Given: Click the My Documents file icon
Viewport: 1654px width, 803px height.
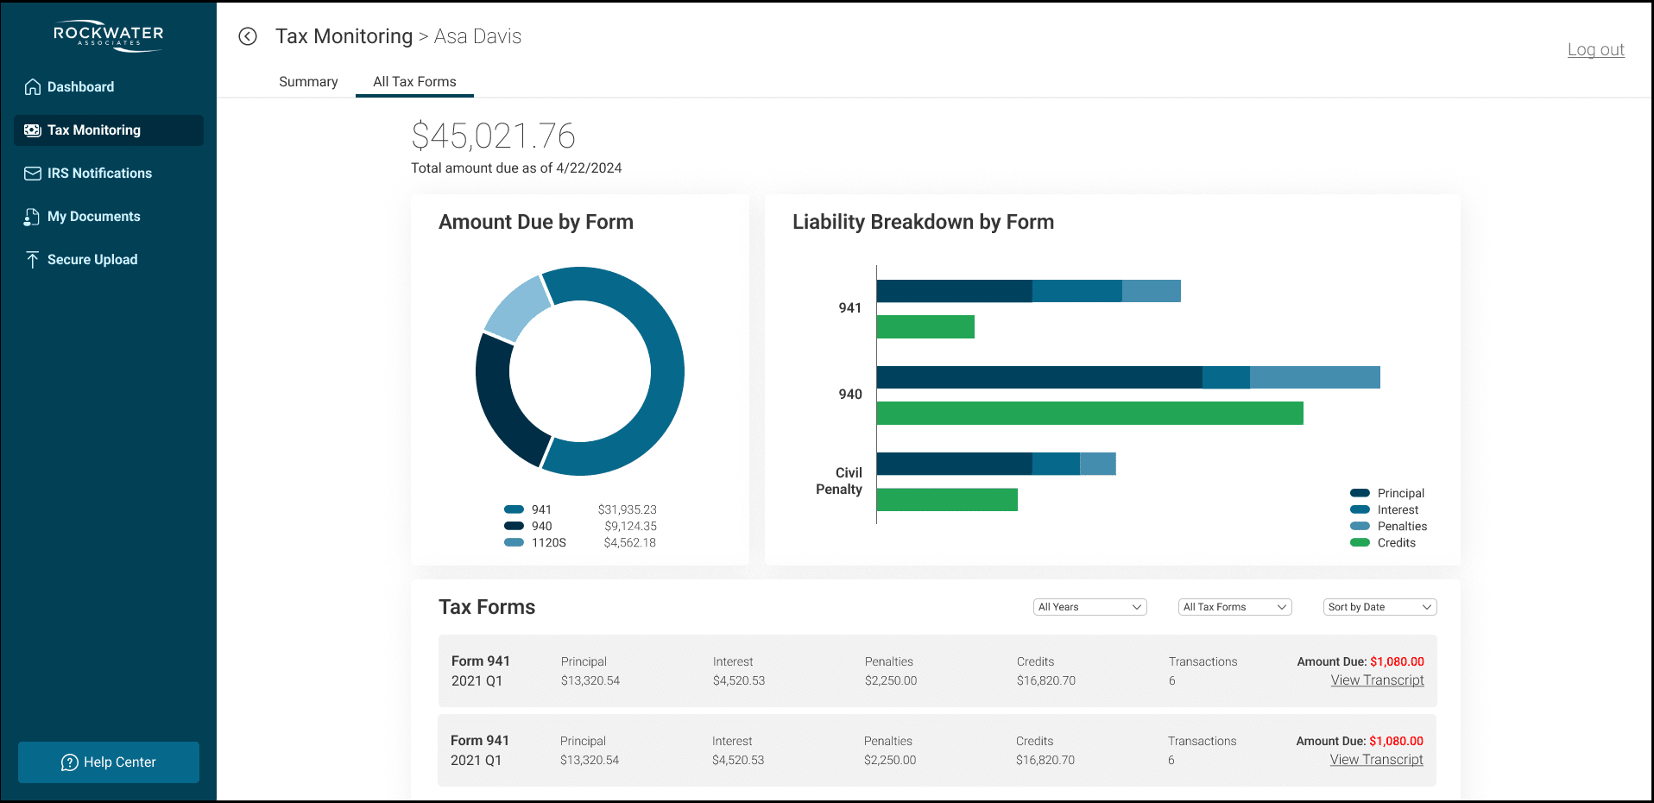Looking at the screenshot, I should point(32,217).
